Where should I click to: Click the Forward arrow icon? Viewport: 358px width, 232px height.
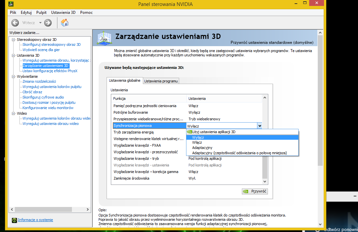(x=48, y=23)
